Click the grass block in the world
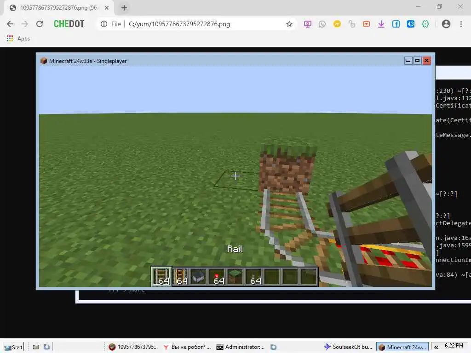 click(287, 169)
